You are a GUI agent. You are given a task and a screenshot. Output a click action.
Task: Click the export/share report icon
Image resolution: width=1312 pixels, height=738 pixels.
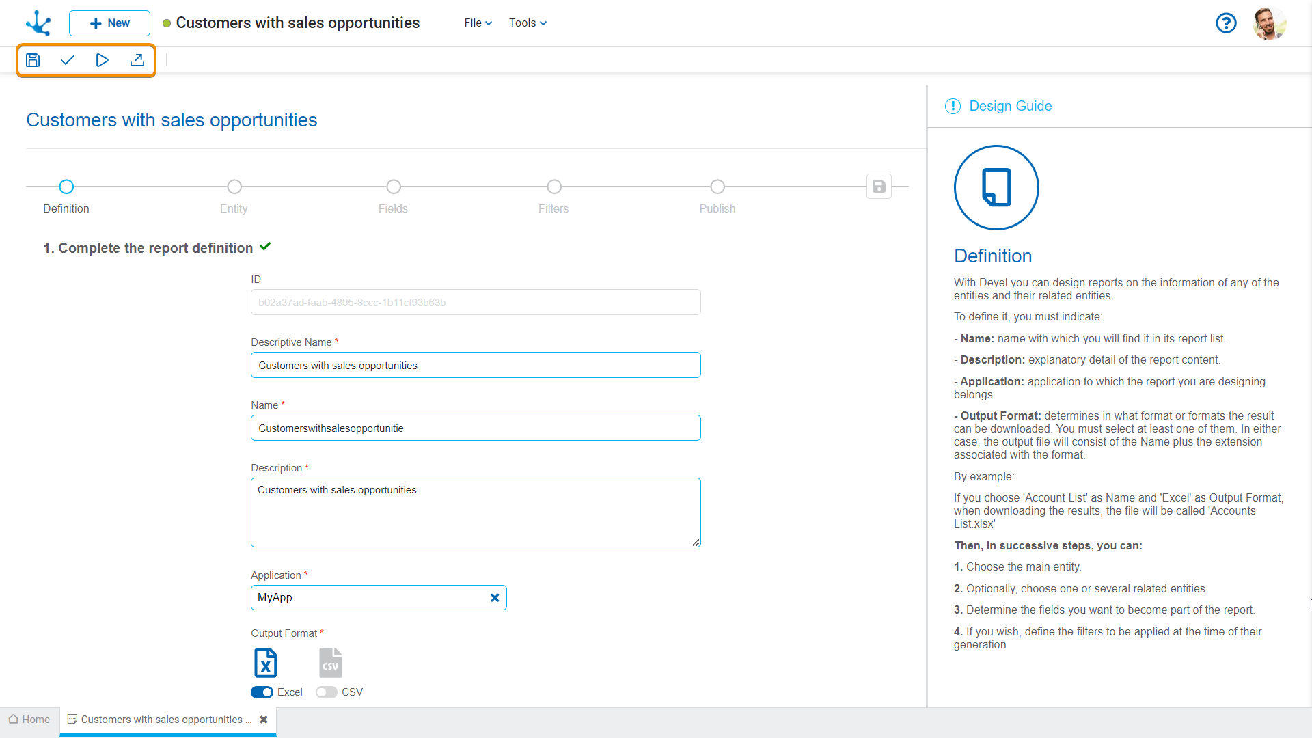[137, 60]
